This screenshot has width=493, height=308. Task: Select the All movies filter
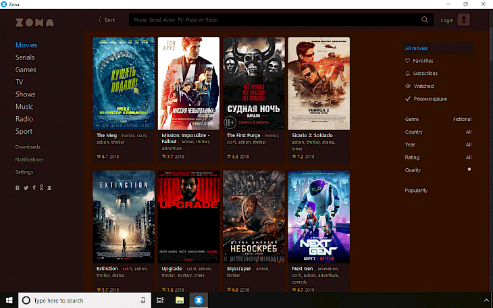(x=438, y=48)
